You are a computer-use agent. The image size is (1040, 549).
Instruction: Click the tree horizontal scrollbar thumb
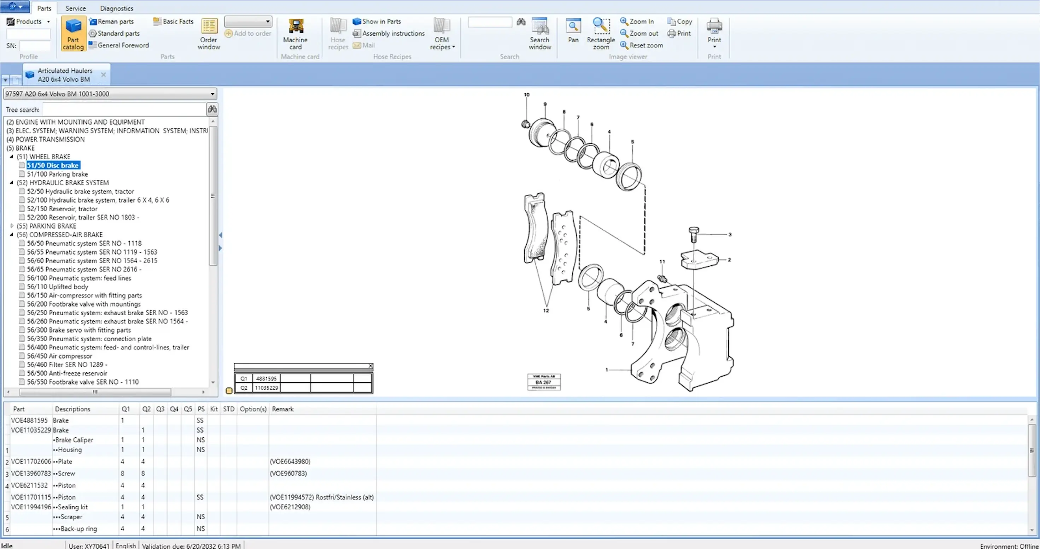pos(95,392)
